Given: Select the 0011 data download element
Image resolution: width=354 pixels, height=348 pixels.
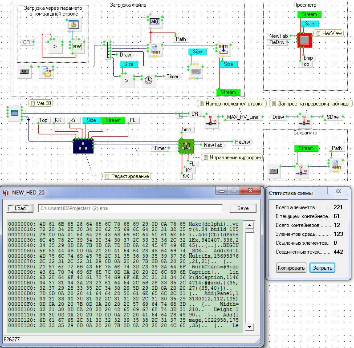Looking at the screenshot, I should [x=223, y=49].
